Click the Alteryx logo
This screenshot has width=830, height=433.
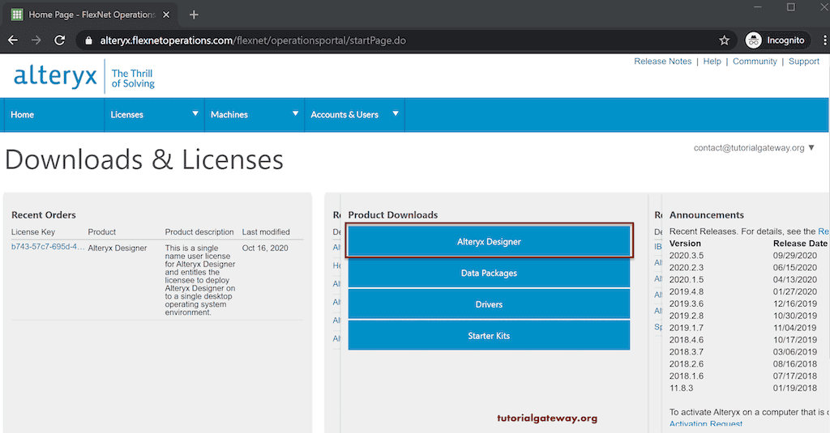(x=55, y=78)
